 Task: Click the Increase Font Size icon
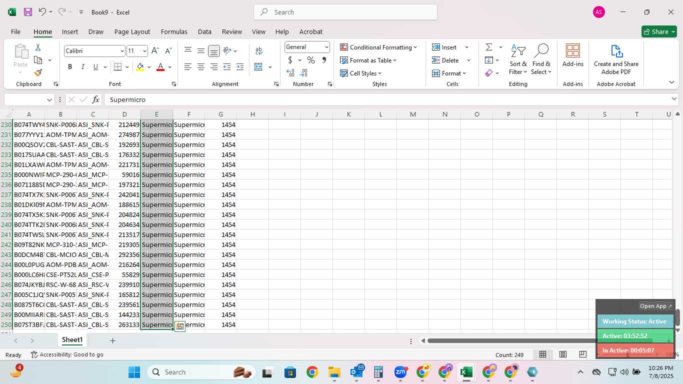point(155,51)
